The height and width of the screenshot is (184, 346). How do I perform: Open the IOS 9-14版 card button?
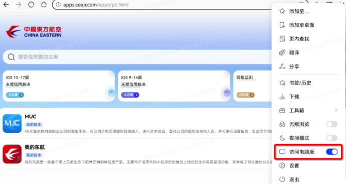pos(130,95)
